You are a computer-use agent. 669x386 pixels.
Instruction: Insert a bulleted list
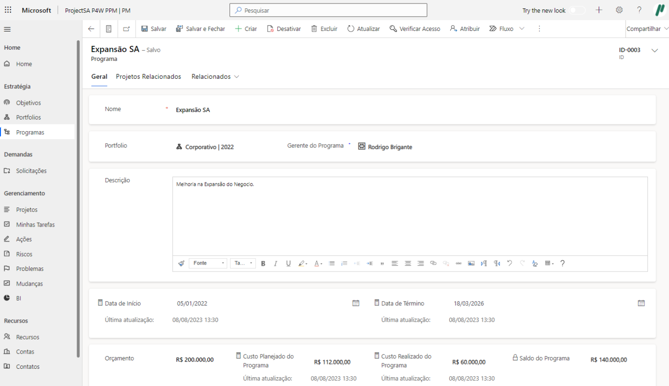click(x=332, y=264)
